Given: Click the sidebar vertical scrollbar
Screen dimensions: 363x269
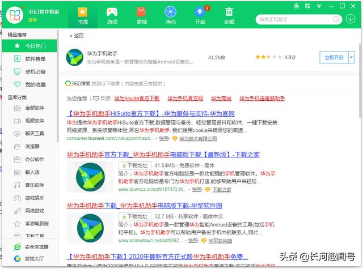Looking at the screenshot, I should [58, 86].
